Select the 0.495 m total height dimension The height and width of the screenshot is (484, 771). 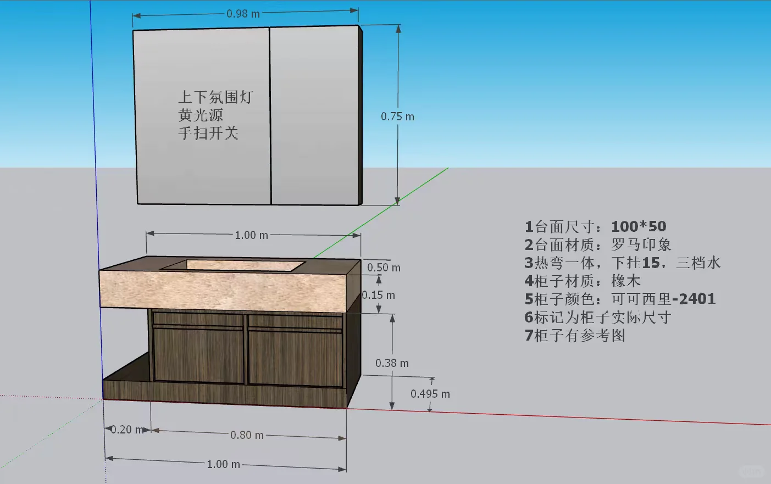pyautogui.click(x=430, y=394)
